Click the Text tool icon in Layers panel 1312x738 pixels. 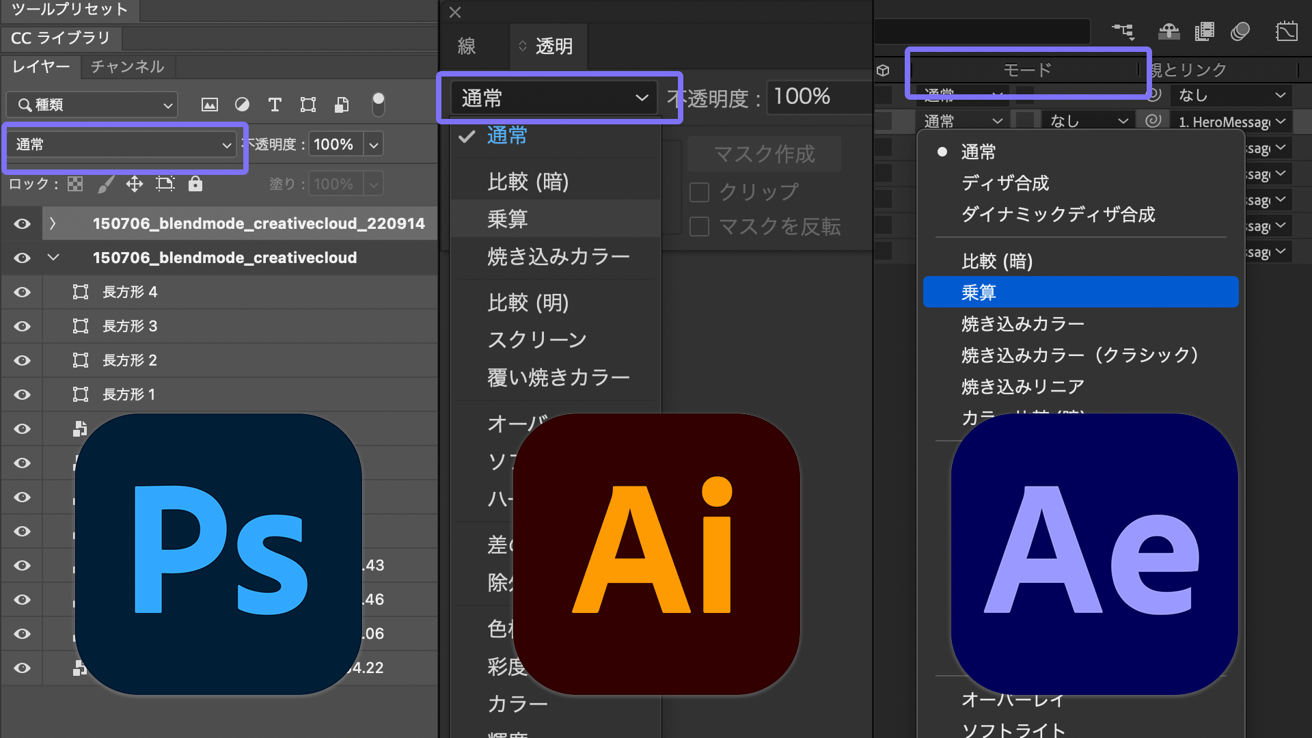[x=276, y=104]
